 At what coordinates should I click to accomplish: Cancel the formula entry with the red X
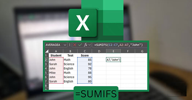(x=75, y=45)
